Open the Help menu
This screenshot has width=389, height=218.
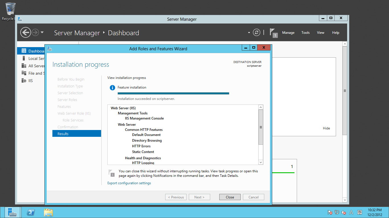(336, 33)
